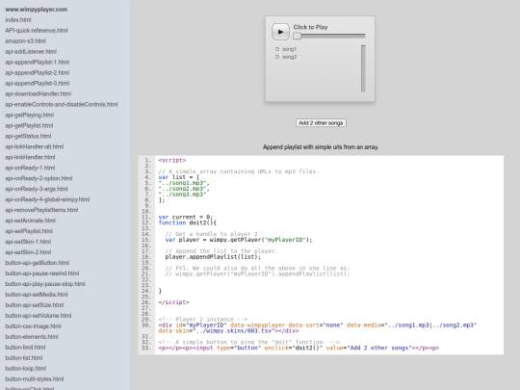Click the seek slider handle in the player
520x390 pixels.
298,36
